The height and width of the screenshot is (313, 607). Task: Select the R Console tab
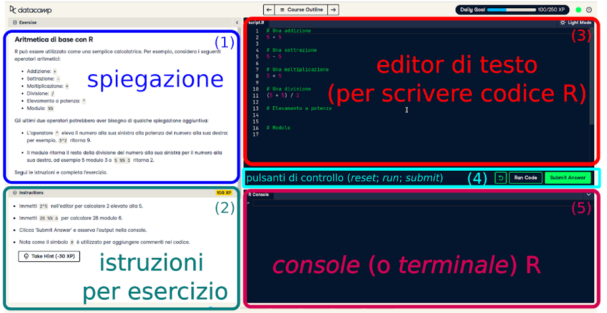click(x=259, y=195)
